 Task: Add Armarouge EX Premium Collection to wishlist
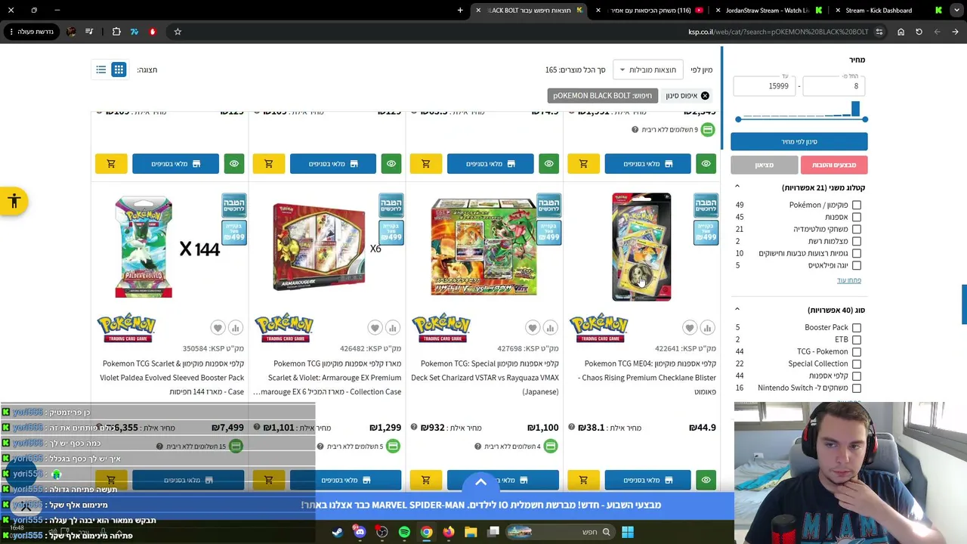375,328
